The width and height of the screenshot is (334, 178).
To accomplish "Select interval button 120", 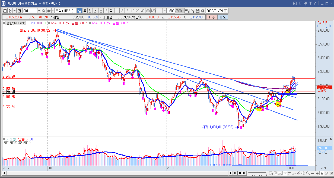I will [153, 11].
